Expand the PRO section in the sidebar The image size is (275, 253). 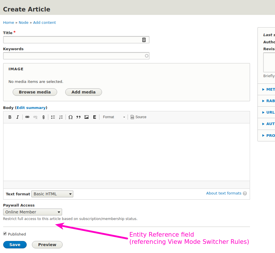[268, 135]
